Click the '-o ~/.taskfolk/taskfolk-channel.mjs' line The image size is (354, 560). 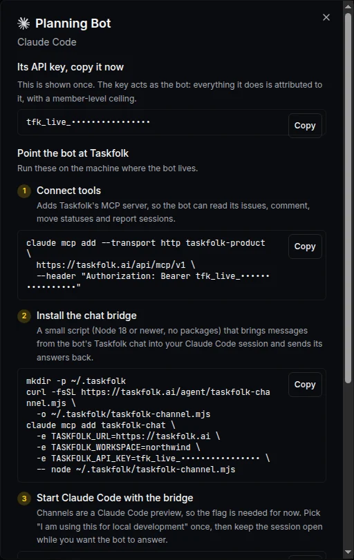tap(123, 414)
